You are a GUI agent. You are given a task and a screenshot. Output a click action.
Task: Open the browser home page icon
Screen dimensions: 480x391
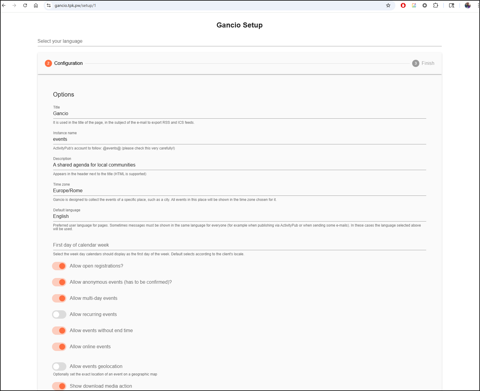click(x=36, y=5)
